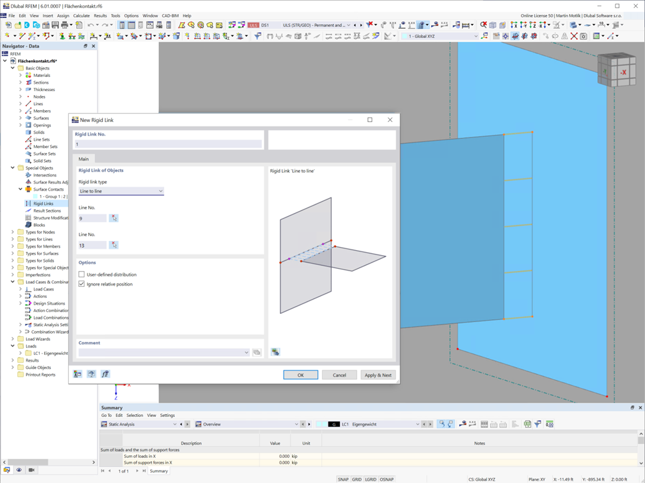Click the preview view settings icon below the rigid link diagram

(275, 352)
